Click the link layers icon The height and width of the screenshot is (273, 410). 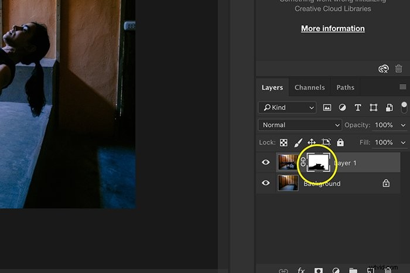click(x=283, y=271)
